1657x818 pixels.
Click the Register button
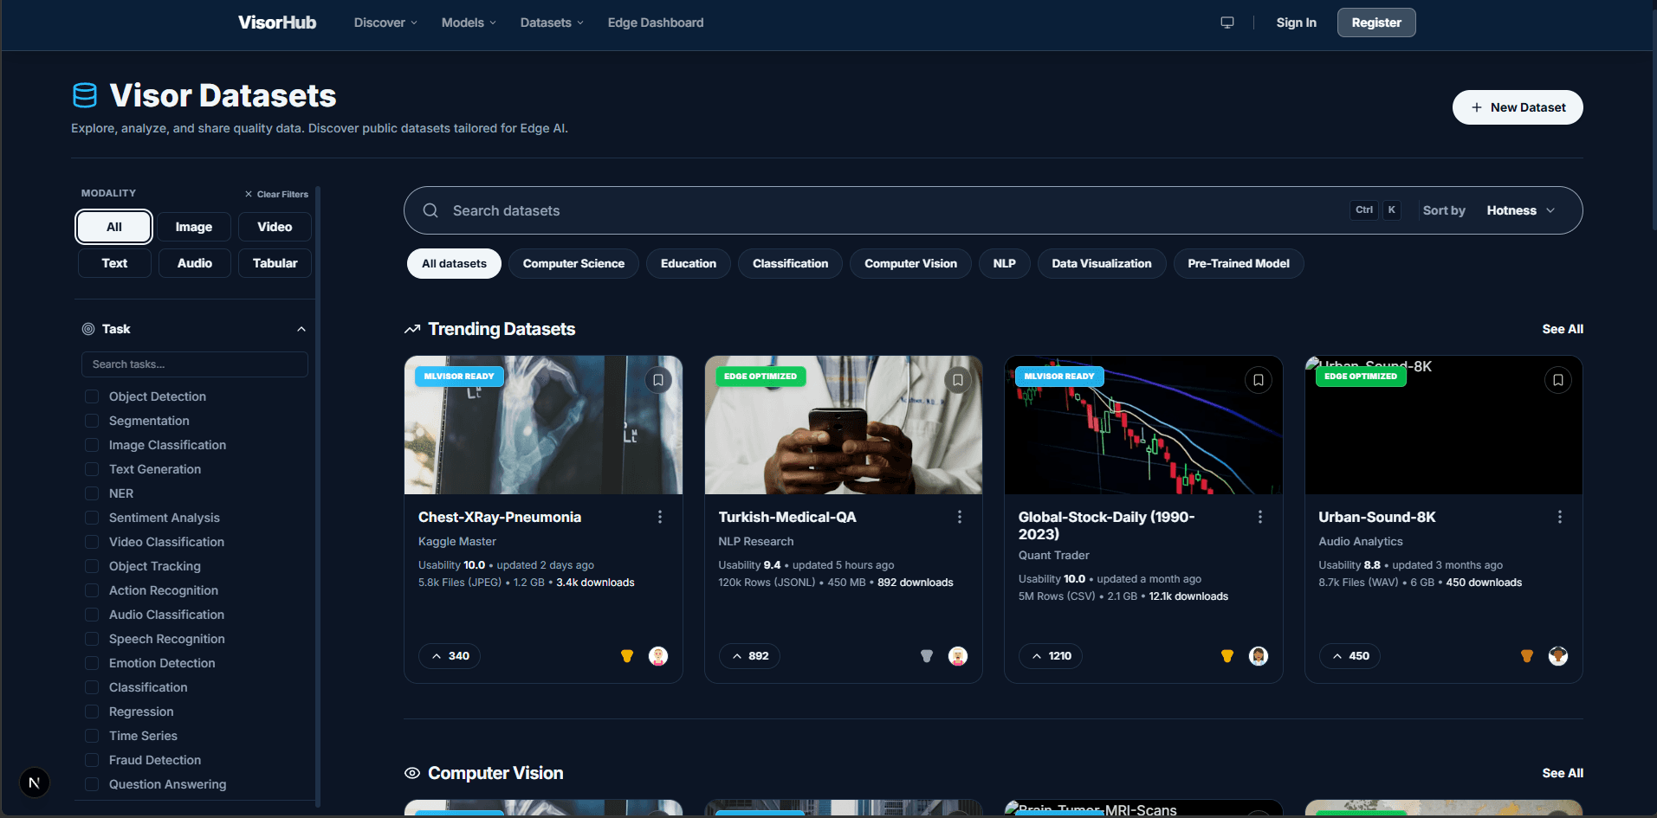1376,23
